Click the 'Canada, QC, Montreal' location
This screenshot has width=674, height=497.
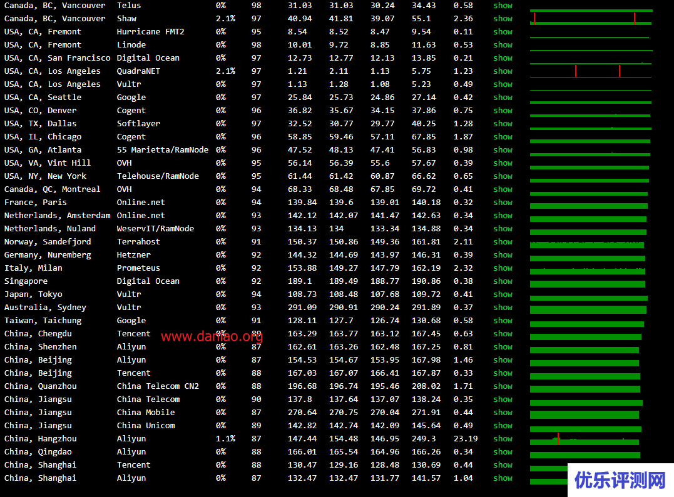(x=53, y=189)
